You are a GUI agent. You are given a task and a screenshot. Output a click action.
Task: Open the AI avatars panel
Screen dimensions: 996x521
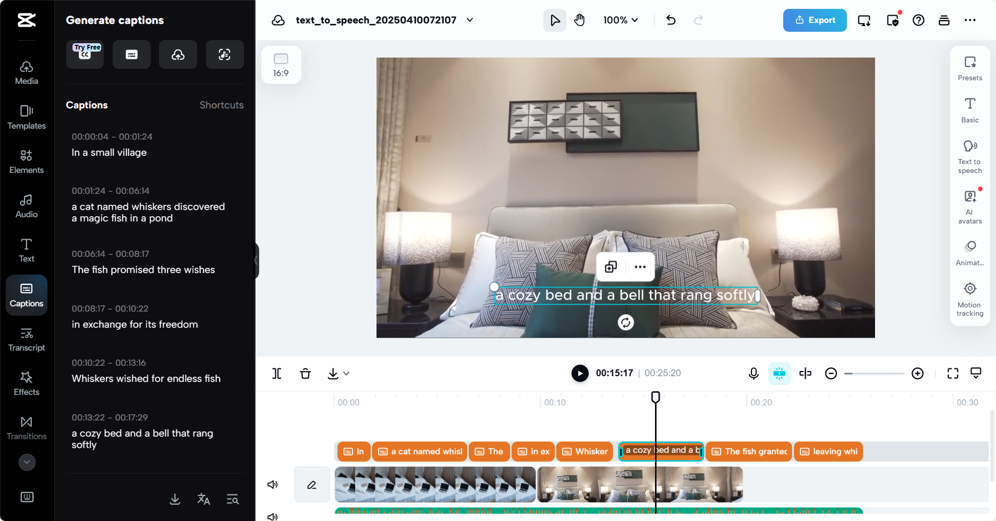pyautogui.click(x=969, y=205)
